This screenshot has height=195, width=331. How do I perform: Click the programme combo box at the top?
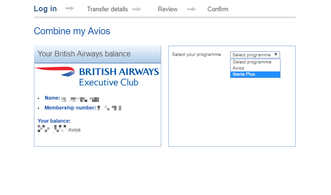click(255, 55)
